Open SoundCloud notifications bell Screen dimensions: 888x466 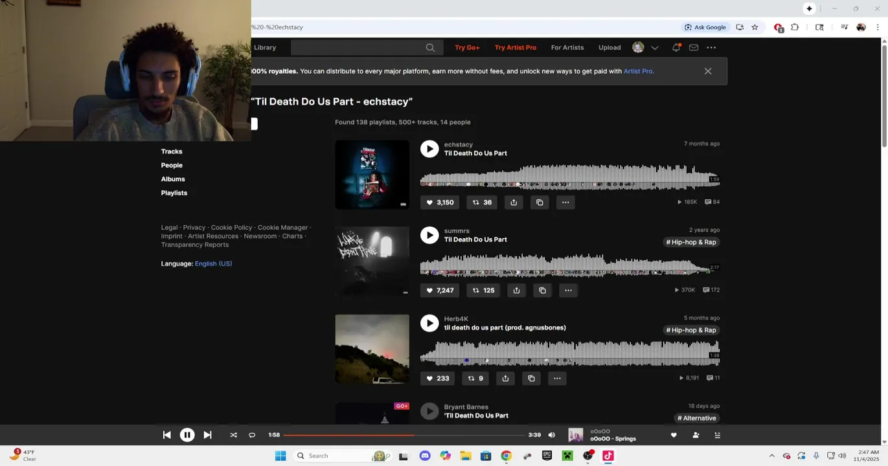(676, 48)
